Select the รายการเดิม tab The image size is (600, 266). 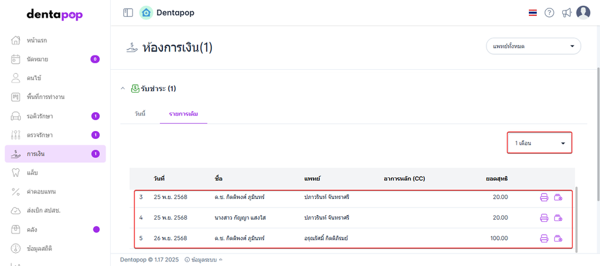[x=183, y=114]
